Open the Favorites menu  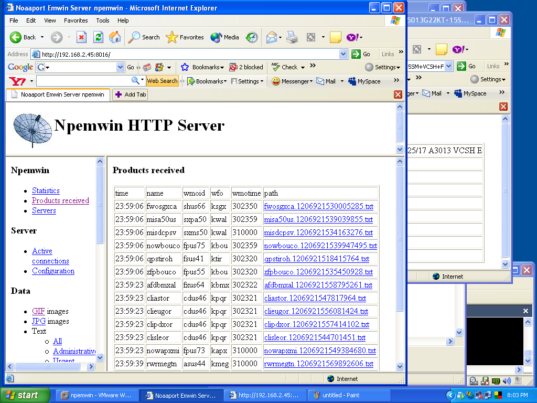[x=76, y=20]
